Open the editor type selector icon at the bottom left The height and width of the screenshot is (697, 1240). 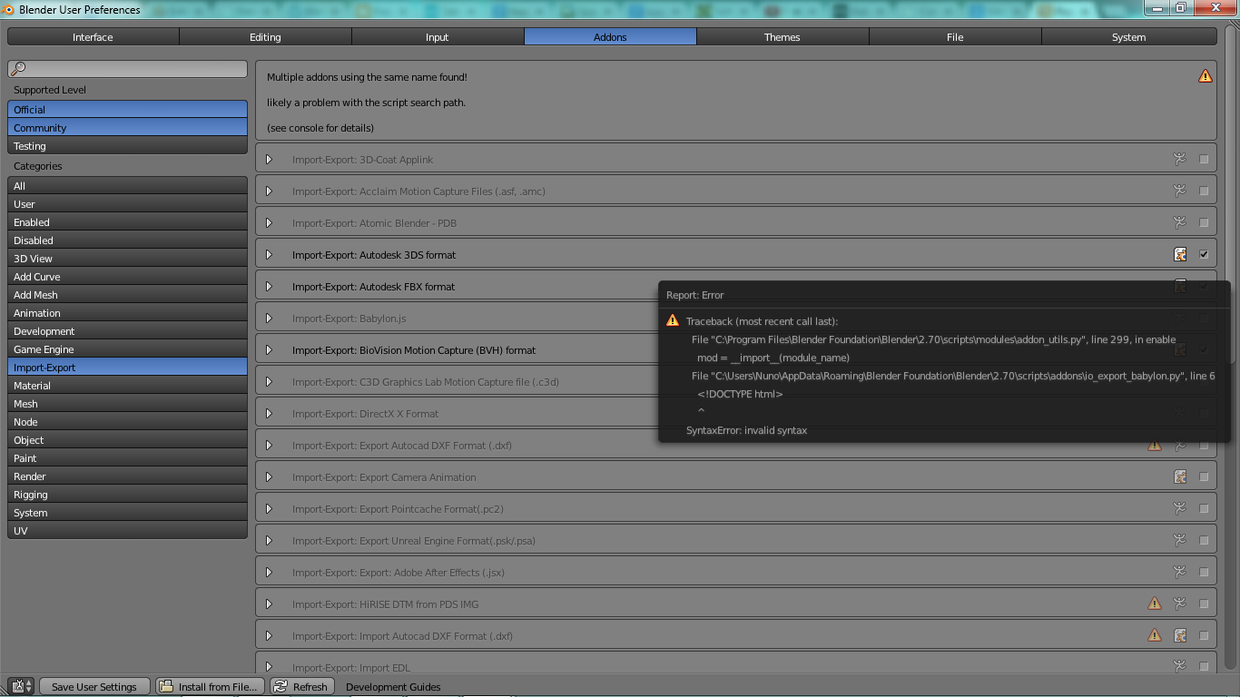[21, 687]
